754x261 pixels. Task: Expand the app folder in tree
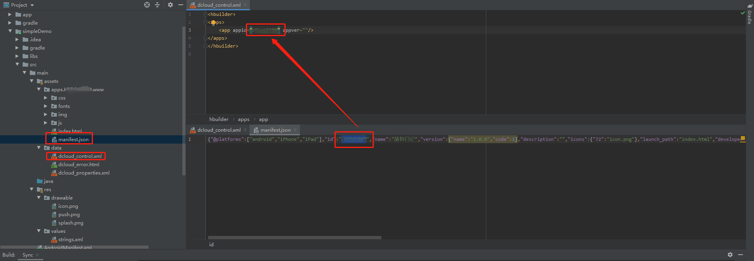pos(10,15)
